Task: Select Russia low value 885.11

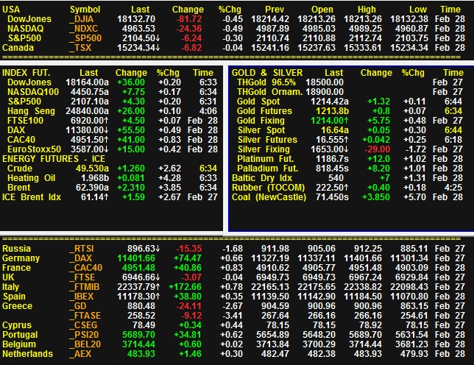Action: 414,249
